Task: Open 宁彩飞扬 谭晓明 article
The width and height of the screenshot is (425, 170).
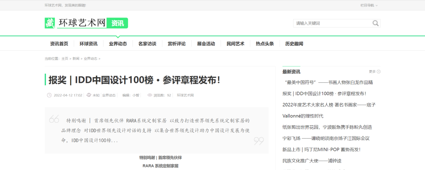Action: (326, 138)
